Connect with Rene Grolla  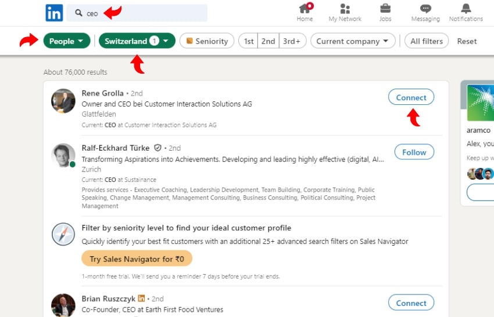(x=411, y=97)
